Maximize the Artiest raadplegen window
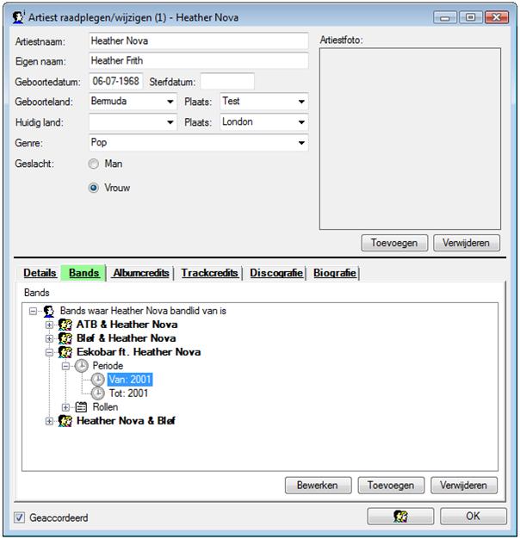 click(471, 17)
